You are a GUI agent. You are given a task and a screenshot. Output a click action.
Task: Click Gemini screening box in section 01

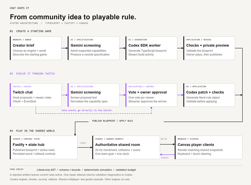click(93, 48)
